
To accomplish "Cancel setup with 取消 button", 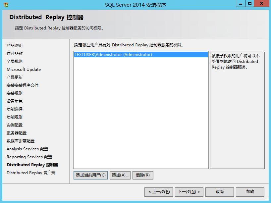I will pyautogui.click(x=220, y=192).
